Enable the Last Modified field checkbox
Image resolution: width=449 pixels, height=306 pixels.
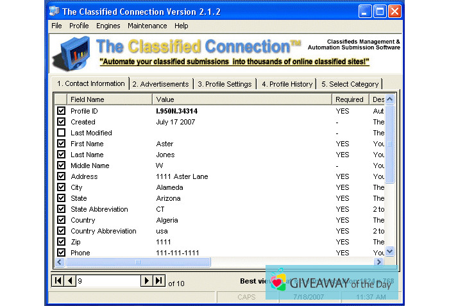(x=61, y=133)
